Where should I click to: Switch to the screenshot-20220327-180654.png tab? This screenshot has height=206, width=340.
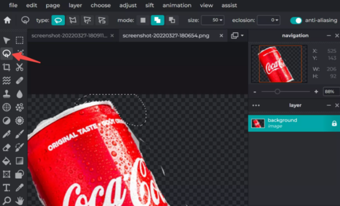point(166,35)
